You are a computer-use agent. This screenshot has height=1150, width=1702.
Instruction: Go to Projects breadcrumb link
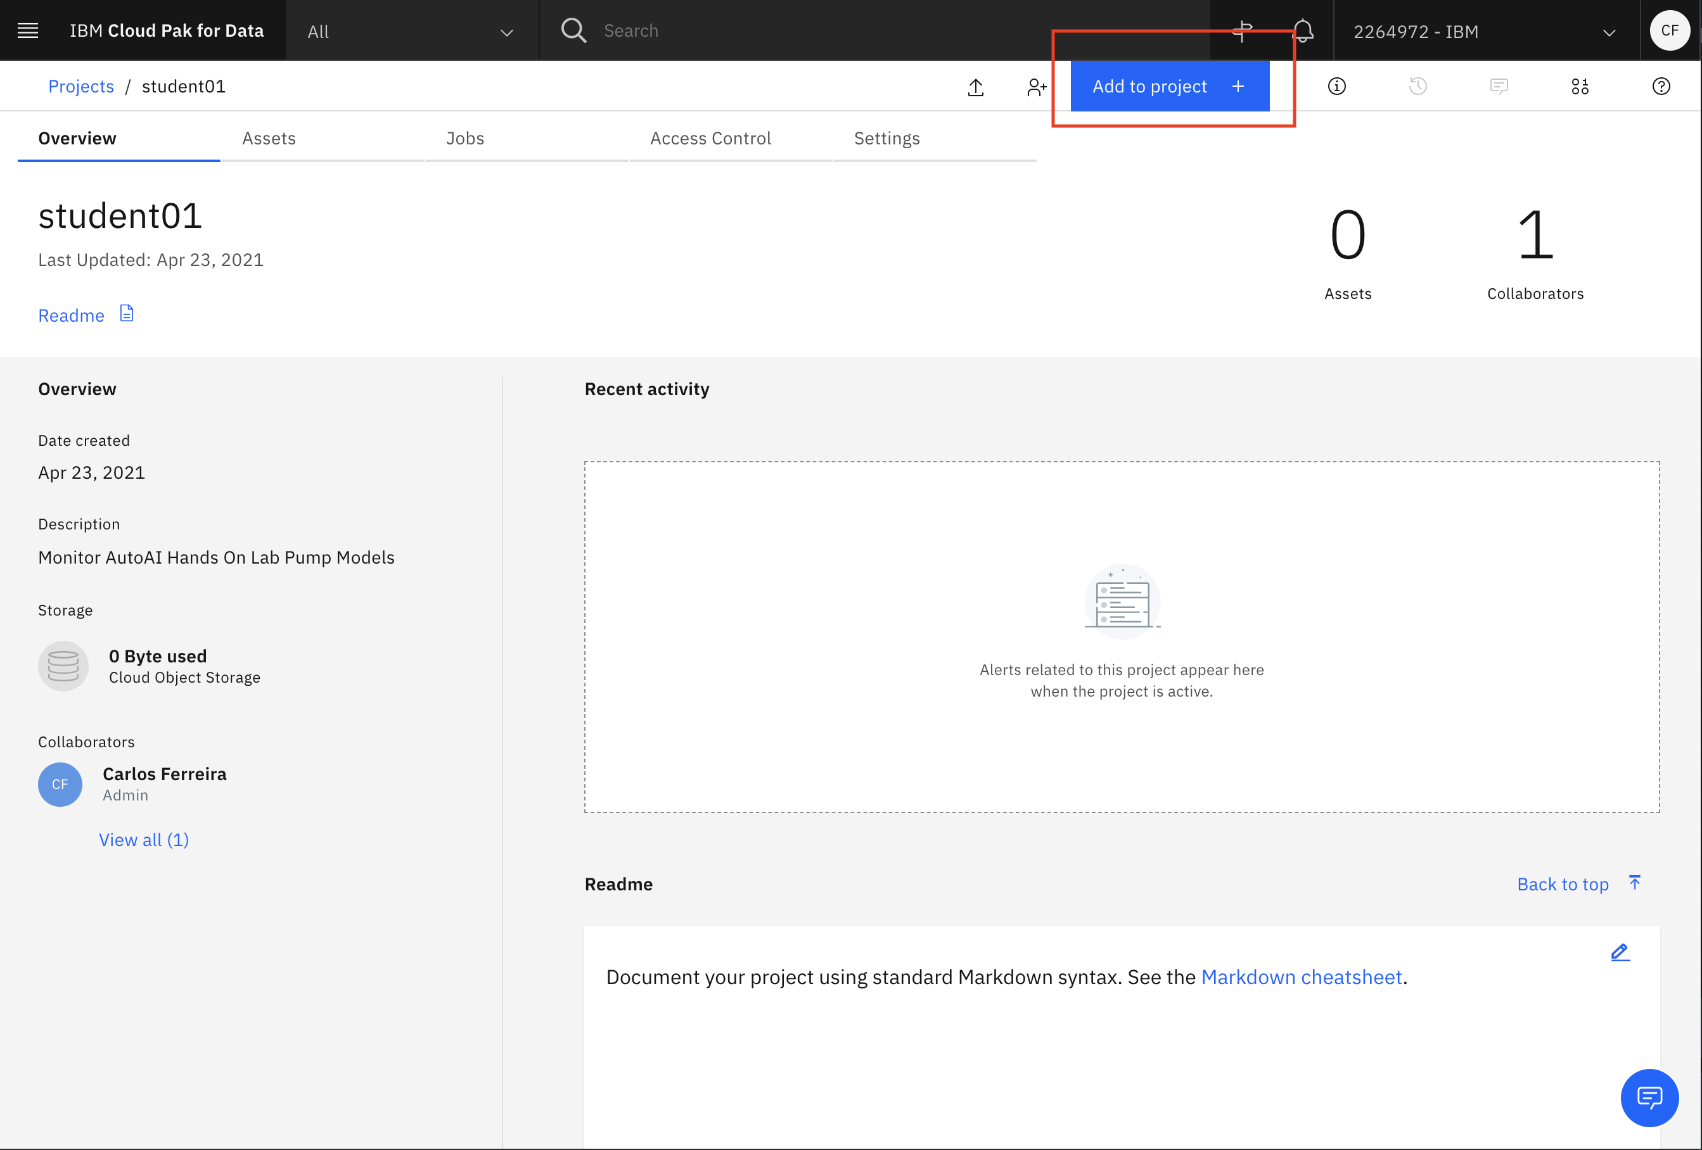click(x=81, y=86)
